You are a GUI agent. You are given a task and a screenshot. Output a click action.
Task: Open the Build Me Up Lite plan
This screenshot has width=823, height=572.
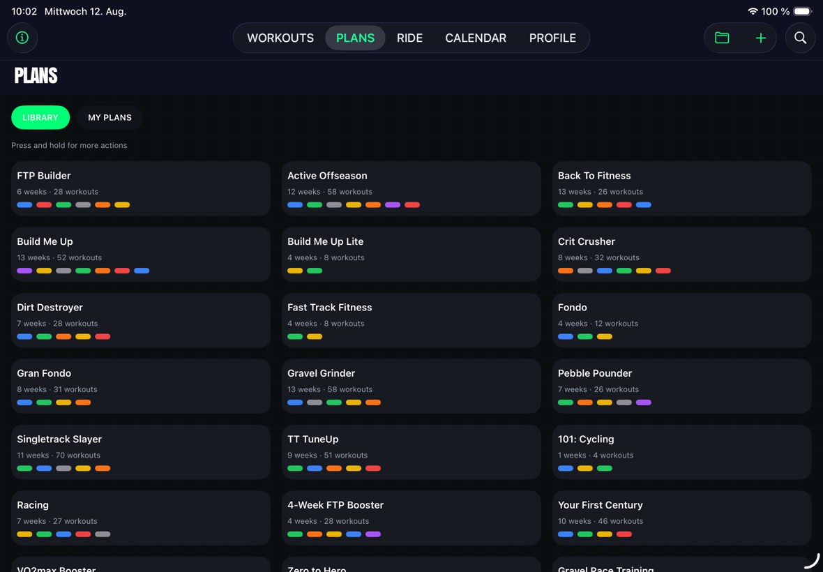411,255
